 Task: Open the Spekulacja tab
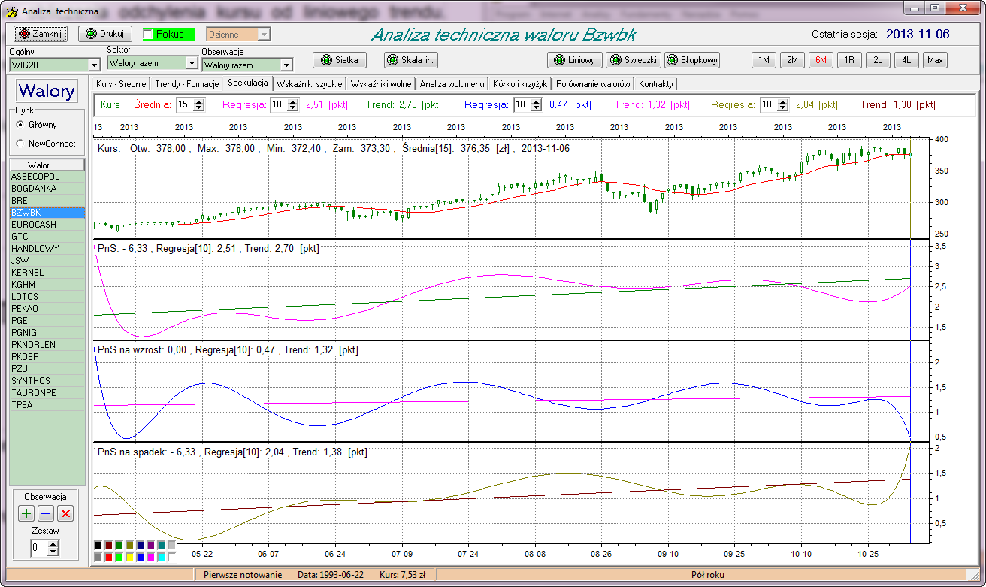[247, 83]
